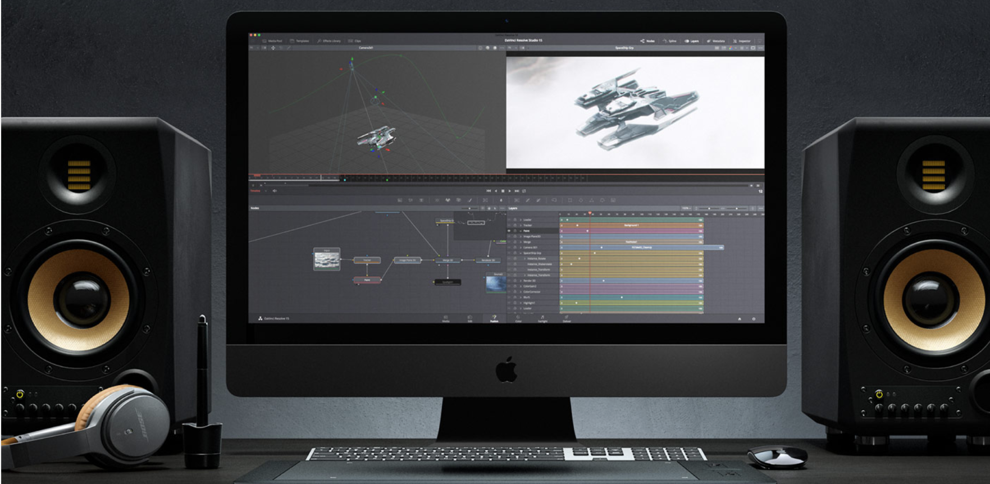
Task: Collapse the SpaceShip Grp layer group
Action: [521, 253]
